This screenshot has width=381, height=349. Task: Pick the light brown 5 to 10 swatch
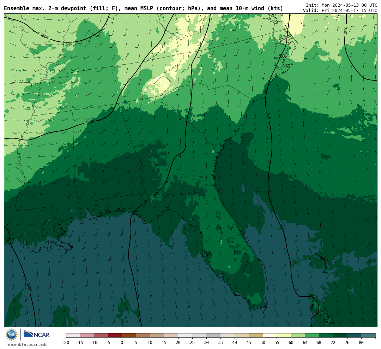(x=143, y=336)
